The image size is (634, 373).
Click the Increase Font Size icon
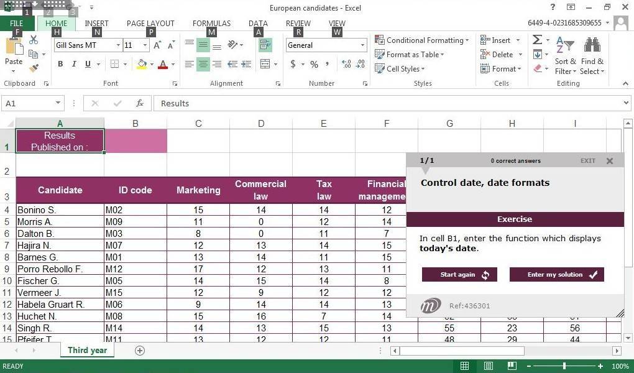coord(157,45)
